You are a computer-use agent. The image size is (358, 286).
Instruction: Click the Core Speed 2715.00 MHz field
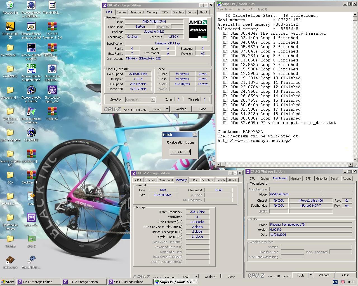pos(138,74)
